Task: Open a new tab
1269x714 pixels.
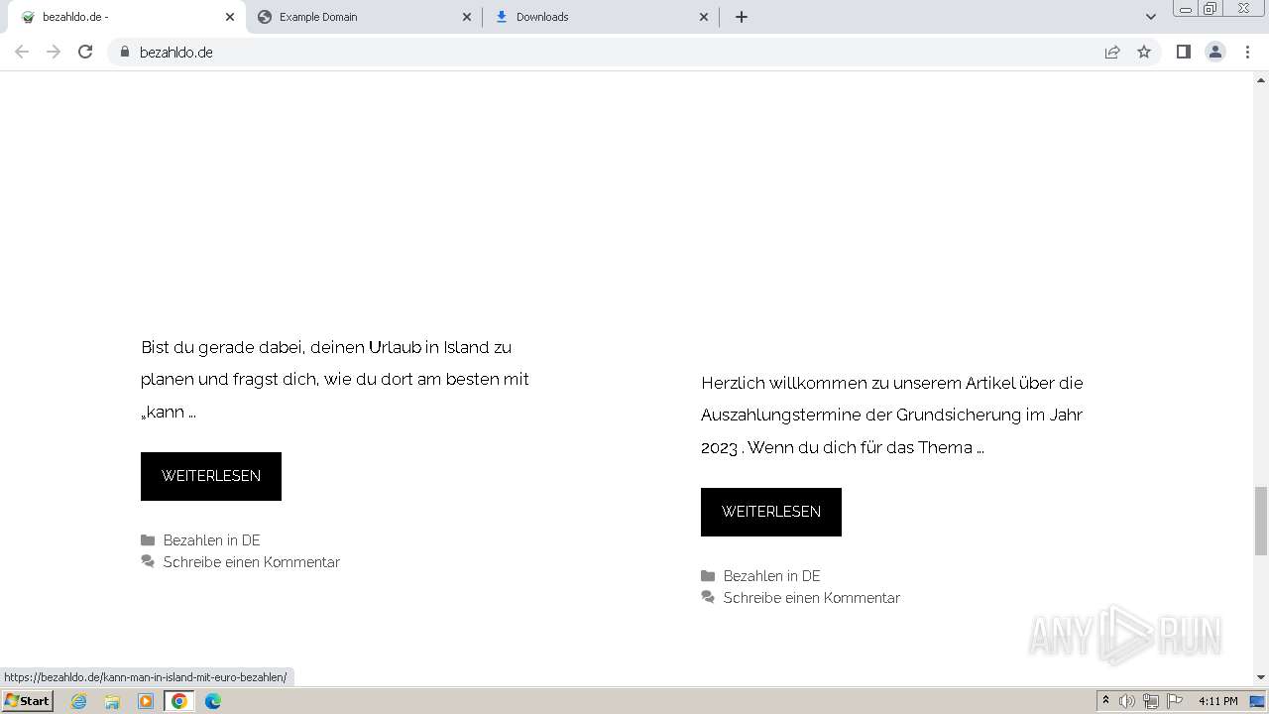Action: pos(742,17)
